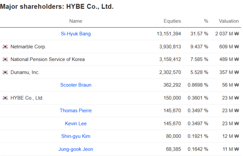The height and width of the screenshot is (156, 243).
Task: Select National Pension Service of Korea text
Action: click(47, 59)
